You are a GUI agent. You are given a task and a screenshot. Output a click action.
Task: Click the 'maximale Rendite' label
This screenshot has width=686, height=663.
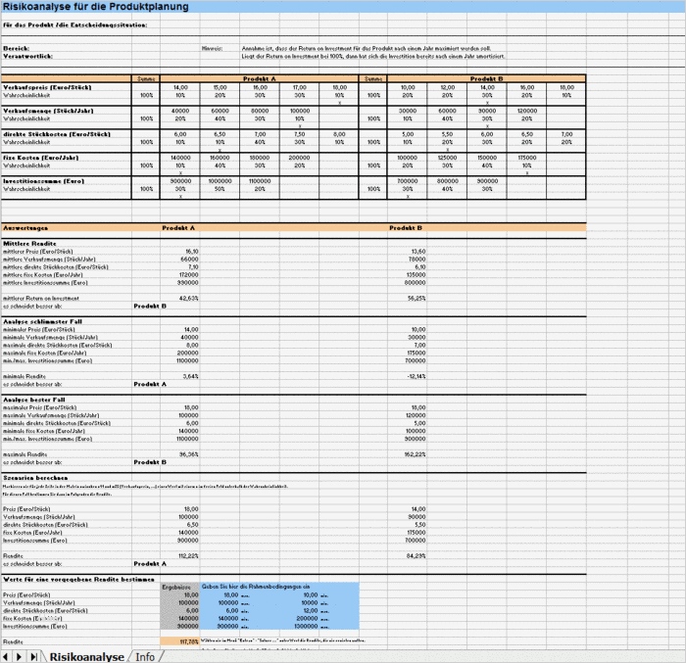[24, 454]
